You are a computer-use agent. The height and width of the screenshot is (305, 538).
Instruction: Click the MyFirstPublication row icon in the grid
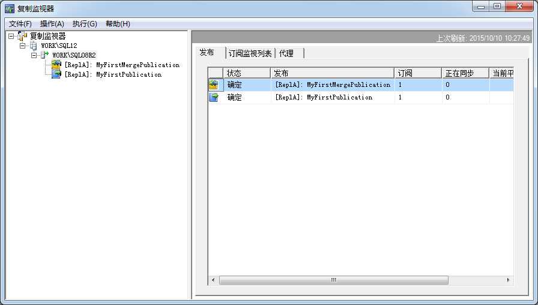click(x=214, y=98)
